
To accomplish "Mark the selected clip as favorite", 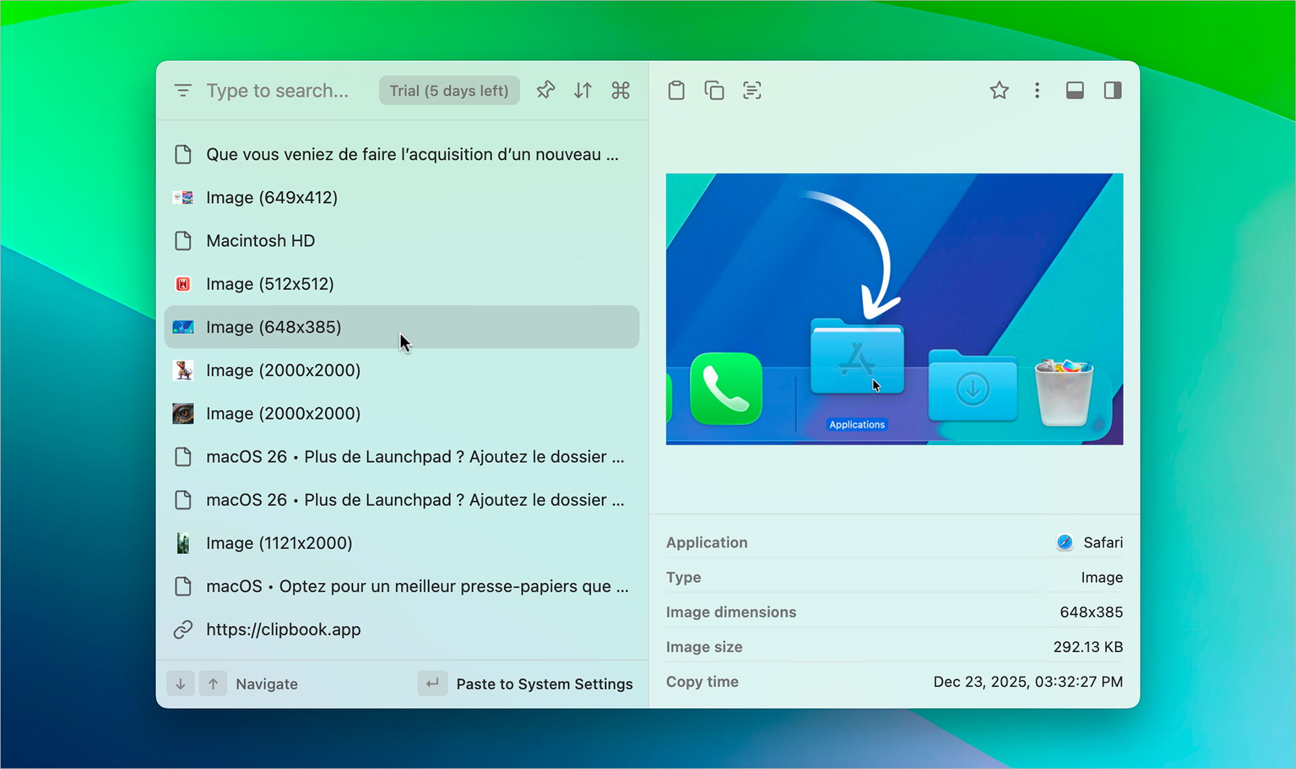I will [x=999, y=90].
